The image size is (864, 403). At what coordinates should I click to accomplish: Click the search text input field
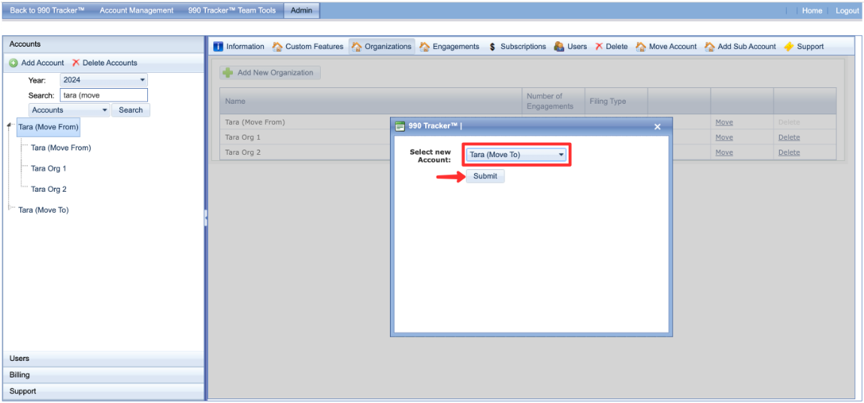[x=103, y=95]
